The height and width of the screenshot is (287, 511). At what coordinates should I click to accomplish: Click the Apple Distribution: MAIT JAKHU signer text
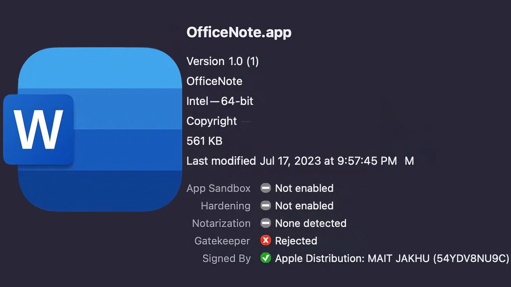[x=391, y=259]
